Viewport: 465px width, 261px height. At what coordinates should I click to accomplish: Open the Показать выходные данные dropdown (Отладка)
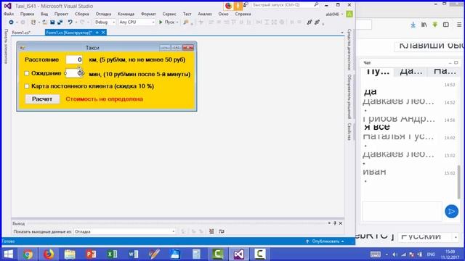pyautogui.click(x=125, y=231)
